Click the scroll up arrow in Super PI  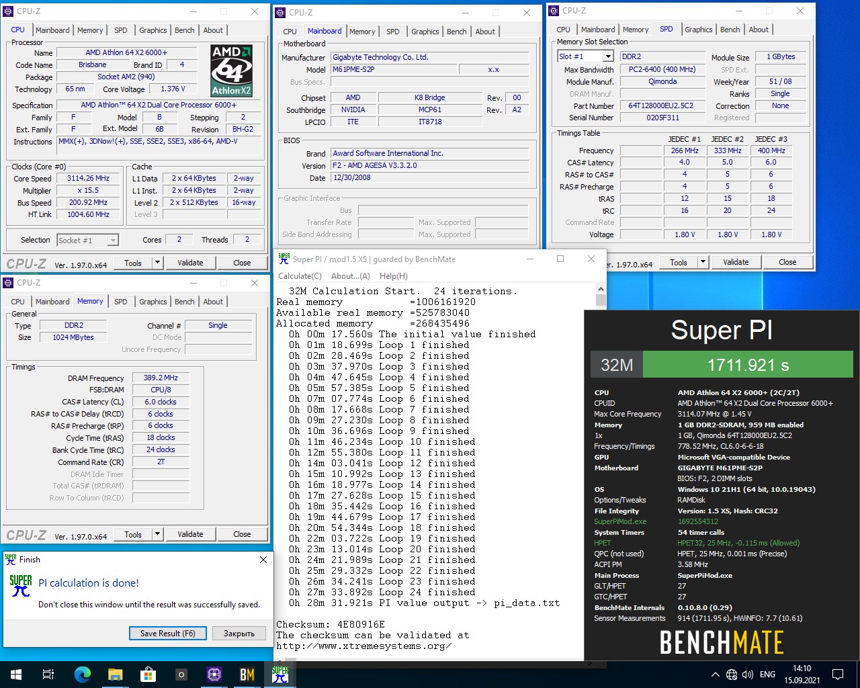click(601, 290)
